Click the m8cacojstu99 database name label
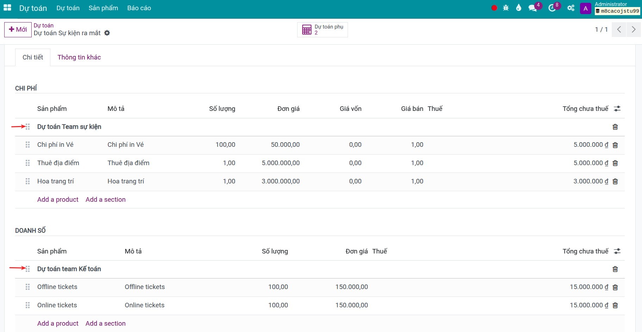The height and width of the screenshot is (332, 642). point(618,11)
